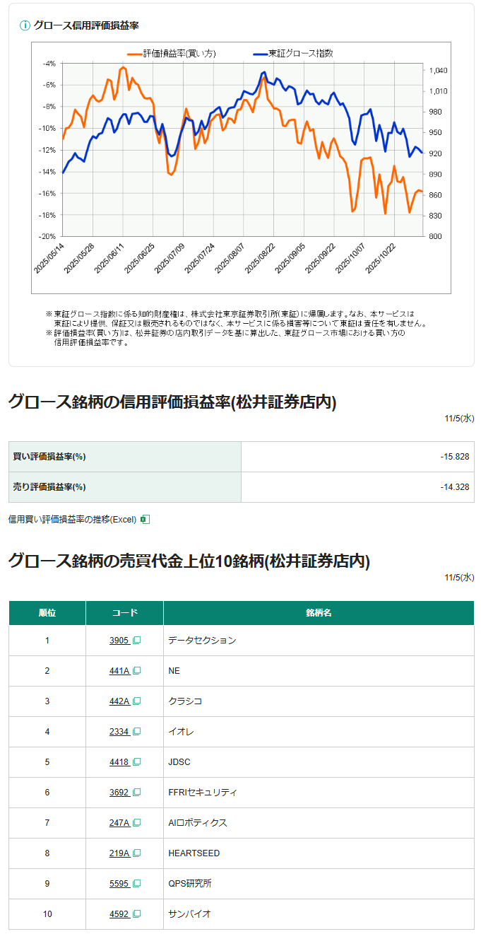Open stock code link 4592
The width and height of the screenshot is (481, 934).
pyautogui.click(x=119, y=914)
